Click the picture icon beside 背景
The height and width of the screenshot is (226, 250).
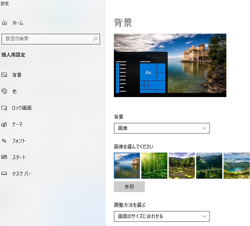pos(4,75)
